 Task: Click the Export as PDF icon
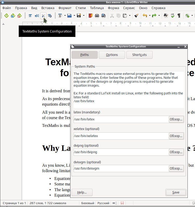pyautogui.click(x=90, y=16)
